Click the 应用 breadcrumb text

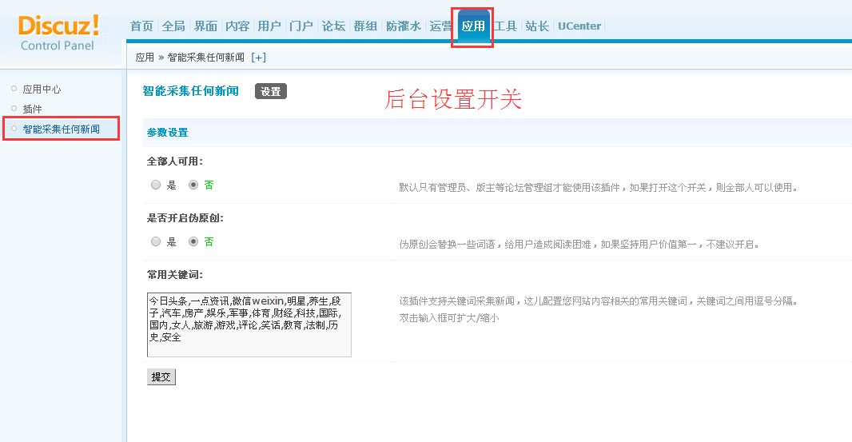[x=145, y=58]
